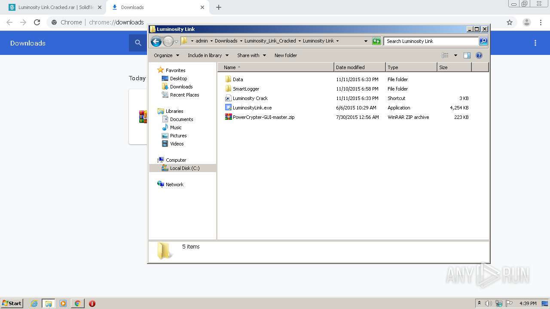Viewport: 550px width, 309px height.
Task: Sort files by Date modified column
Action: [360, 67]
